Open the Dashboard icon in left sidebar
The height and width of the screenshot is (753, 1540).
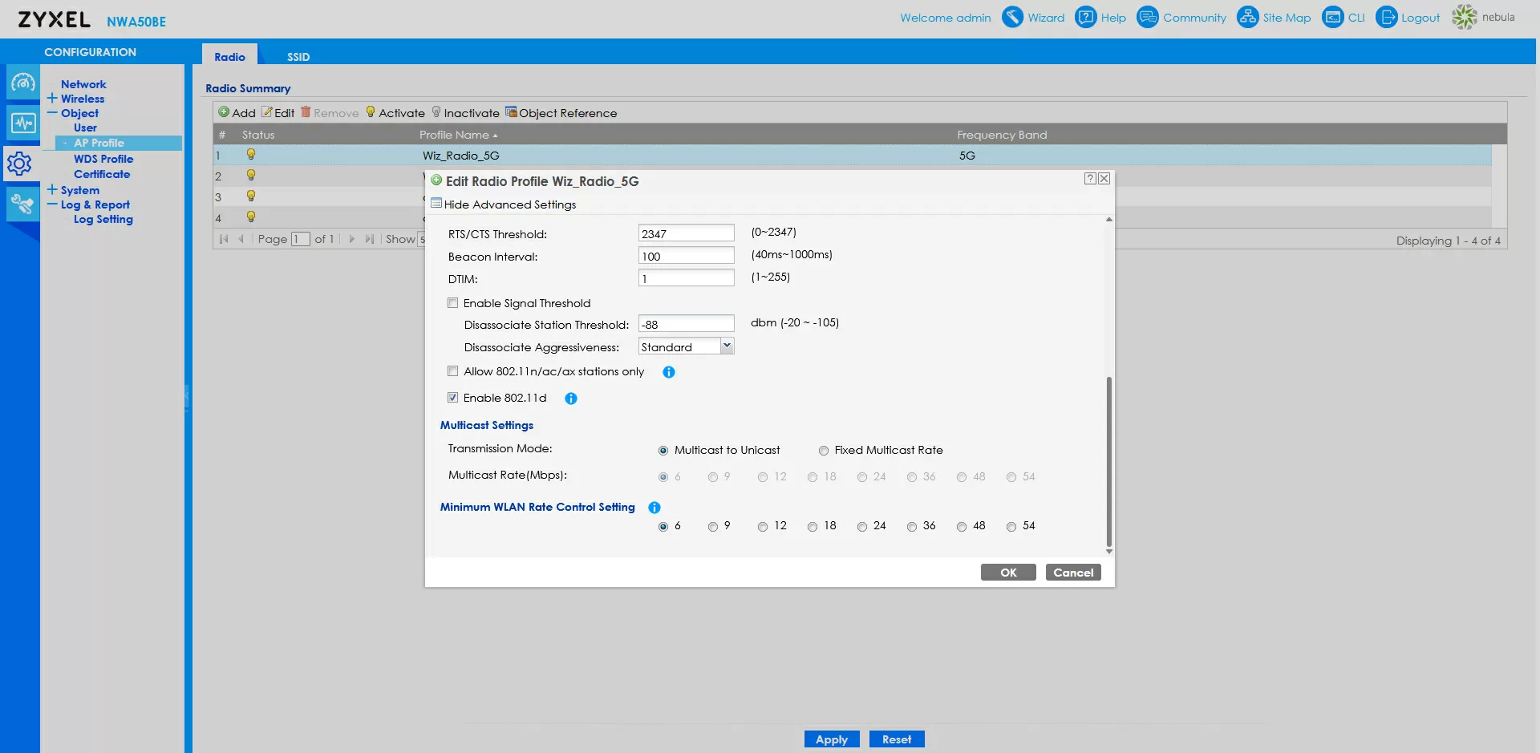point(22,83)
